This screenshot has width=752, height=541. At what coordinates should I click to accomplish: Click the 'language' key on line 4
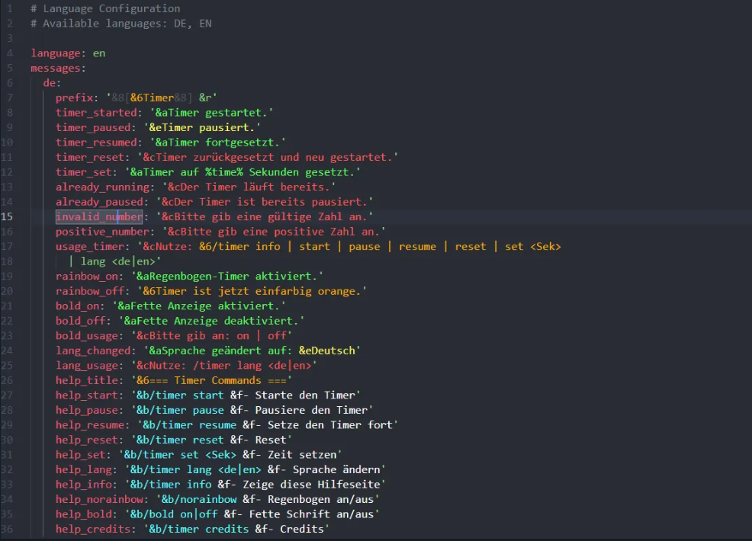pos(55,53)
